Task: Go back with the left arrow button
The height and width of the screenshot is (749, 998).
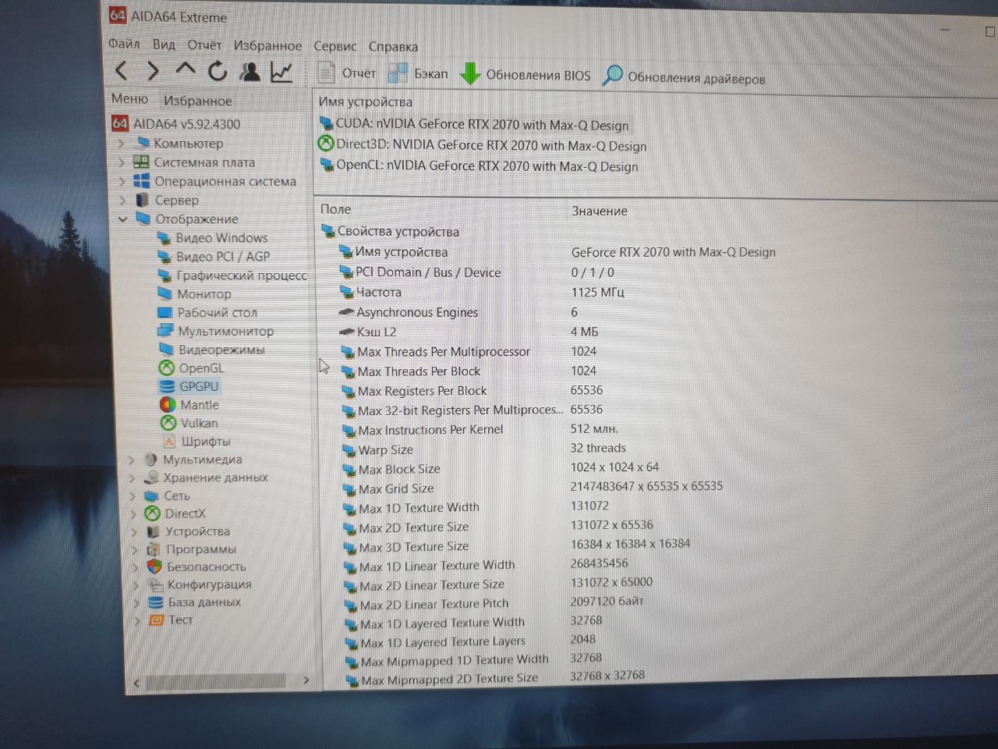Action: pos(122,71)
